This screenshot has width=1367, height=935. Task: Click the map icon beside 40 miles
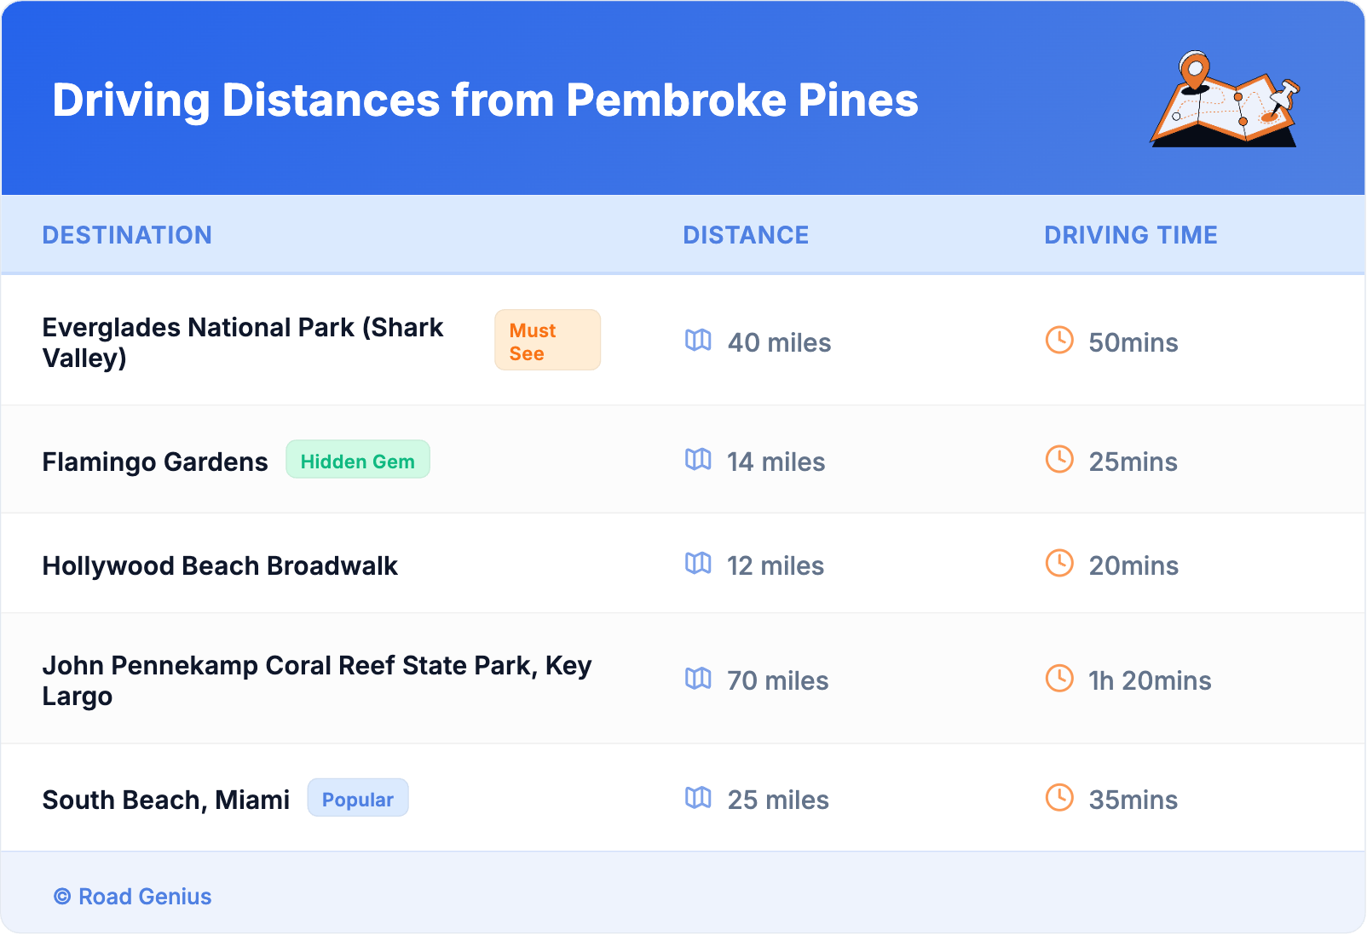tap(698, 341)
